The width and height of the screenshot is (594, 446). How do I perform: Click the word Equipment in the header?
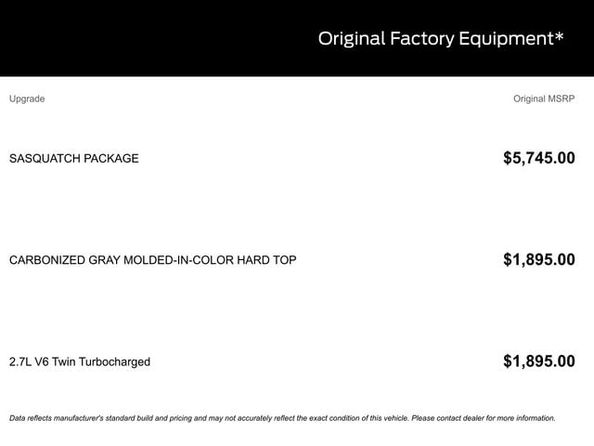(510, 39)
